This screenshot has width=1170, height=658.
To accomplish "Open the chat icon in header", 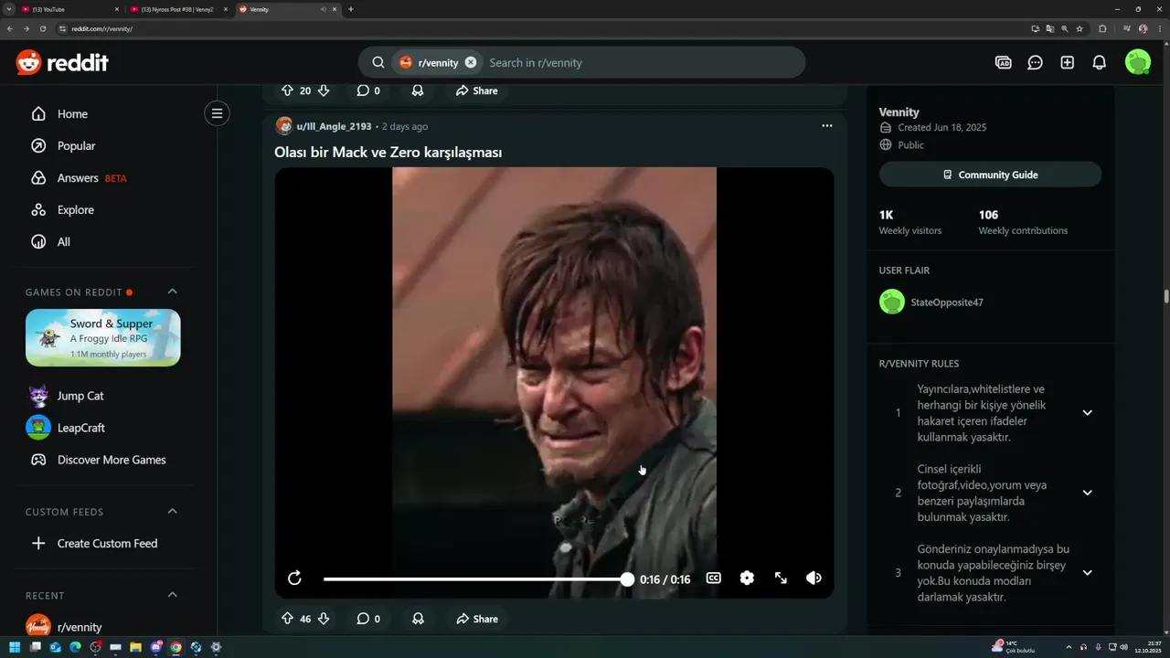I will 1035,62.
